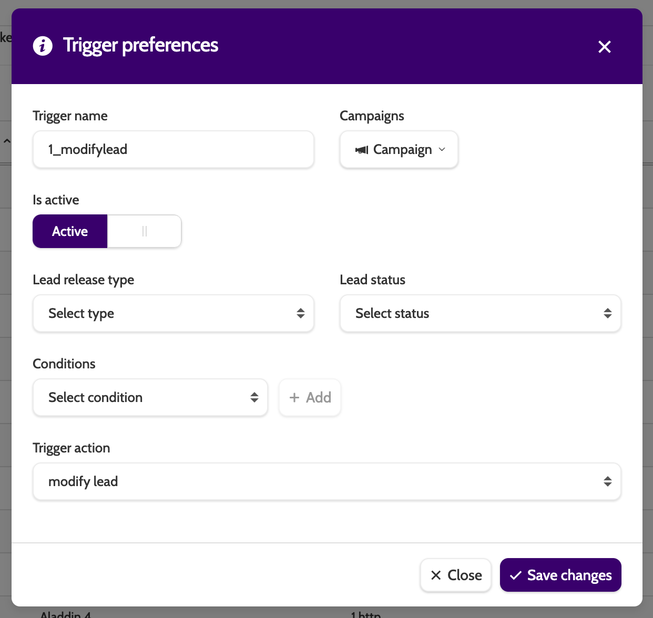Open the Lead status dropdown
Viewport: 653px width, 618px height.
(480, 313)
